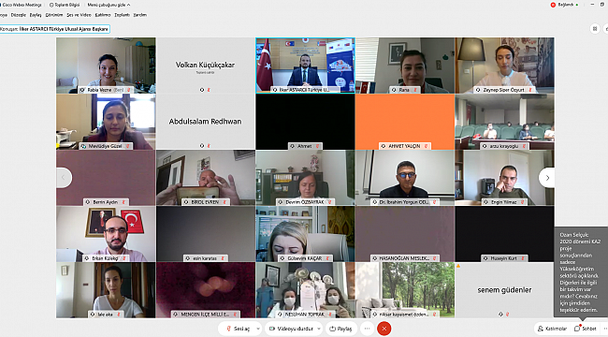Open the Görünüm menu
Viewport: 608px width, 337px height.
pyautogui.click(x=54, y=15)
